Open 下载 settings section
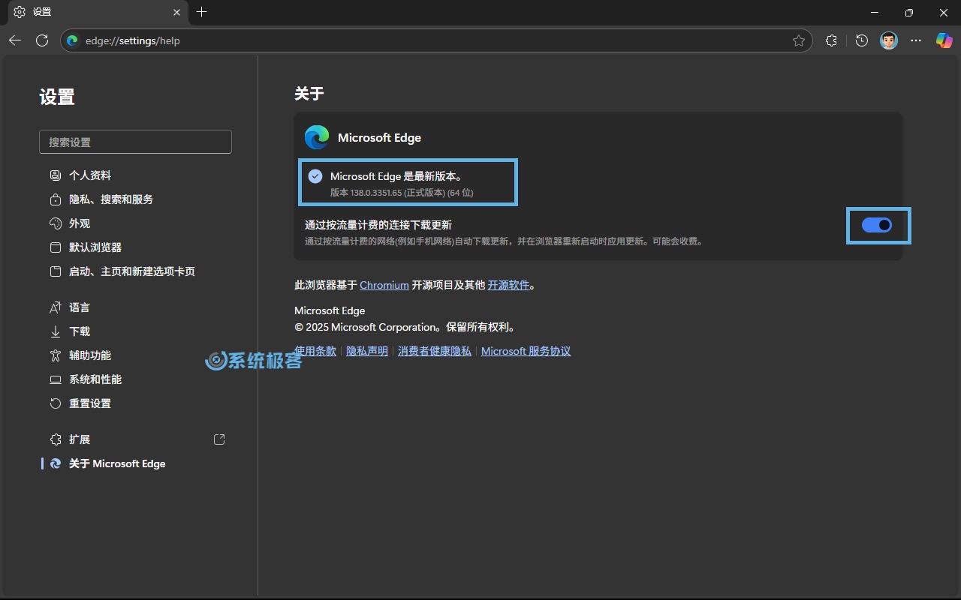 135,331
